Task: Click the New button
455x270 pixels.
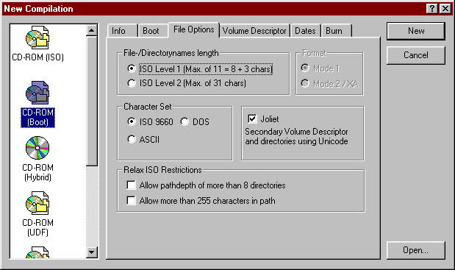Action: pos(416,31)
